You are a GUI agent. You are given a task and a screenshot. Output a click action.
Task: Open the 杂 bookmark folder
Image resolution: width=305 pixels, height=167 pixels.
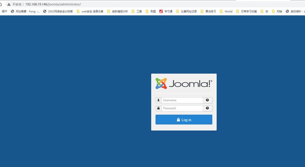pos(264,11)
